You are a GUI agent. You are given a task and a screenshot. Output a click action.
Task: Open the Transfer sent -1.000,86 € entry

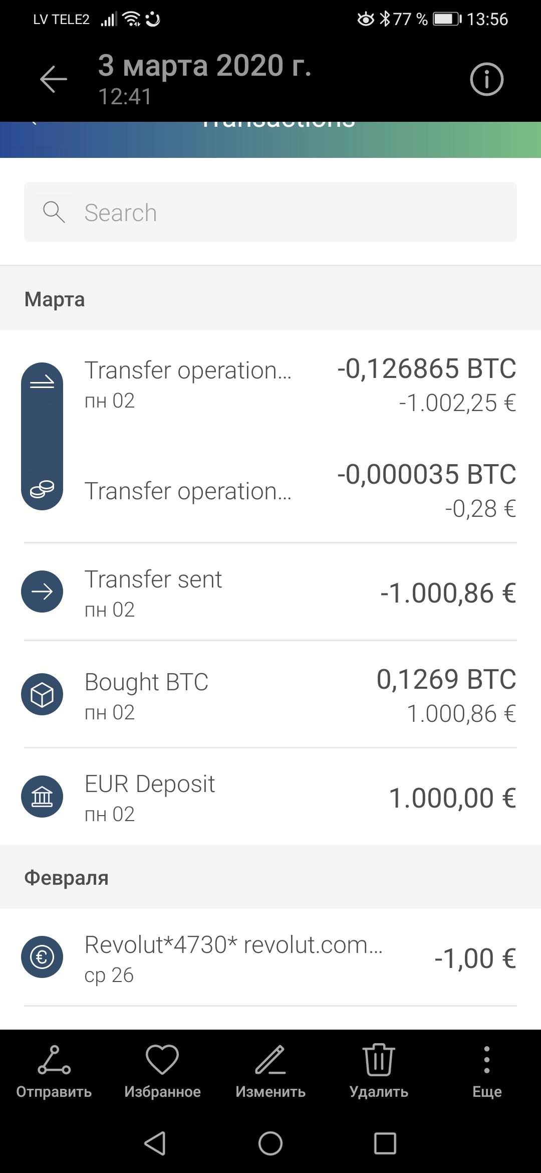(x=270, y=593)
